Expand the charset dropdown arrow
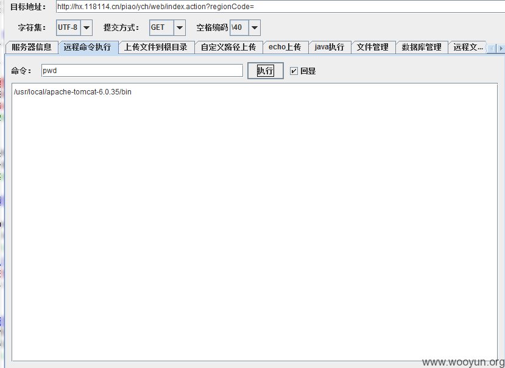Image resolution: width=505 pixels, height=368 pixels. point(87,27)
